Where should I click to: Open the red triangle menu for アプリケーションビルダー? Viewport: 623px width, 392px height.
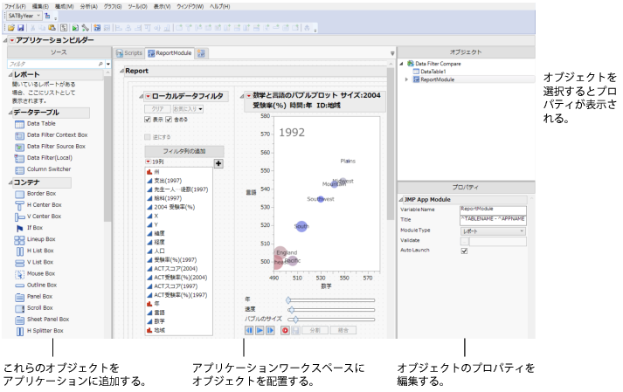(12, 40)
